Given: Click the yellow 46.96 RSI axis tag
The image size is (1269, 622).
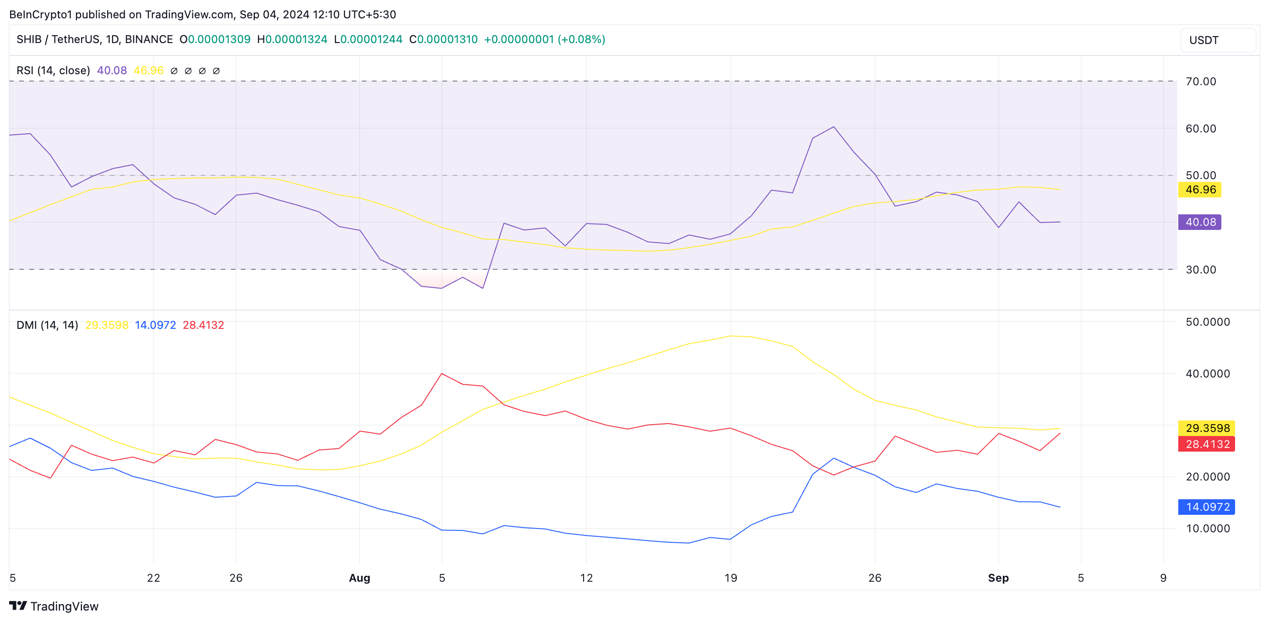Looking at the screenshot, I should (x=1199, y=190).
